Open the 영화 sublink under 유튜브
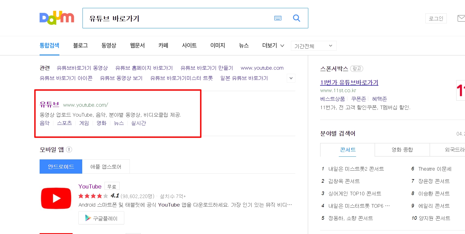The width and height of the screenshot is (465, 234). 101,123
